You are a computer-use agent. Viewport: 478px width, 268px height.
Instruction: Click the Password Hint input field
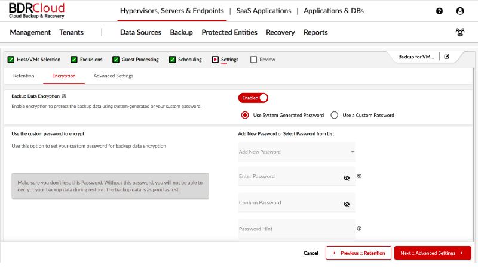click(x=296, y=229)
